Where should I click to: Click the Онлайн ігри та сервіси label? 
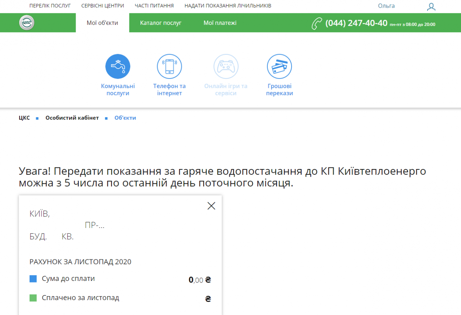[x=226, y=90]
